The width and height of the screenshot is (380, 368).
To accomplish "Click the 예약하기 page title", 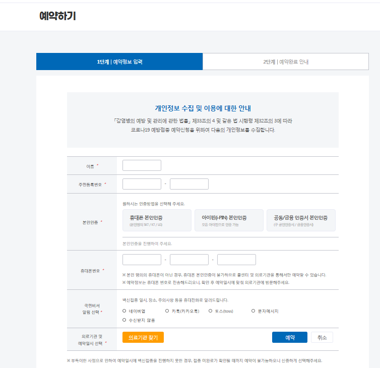I will [x=57, y=16].
